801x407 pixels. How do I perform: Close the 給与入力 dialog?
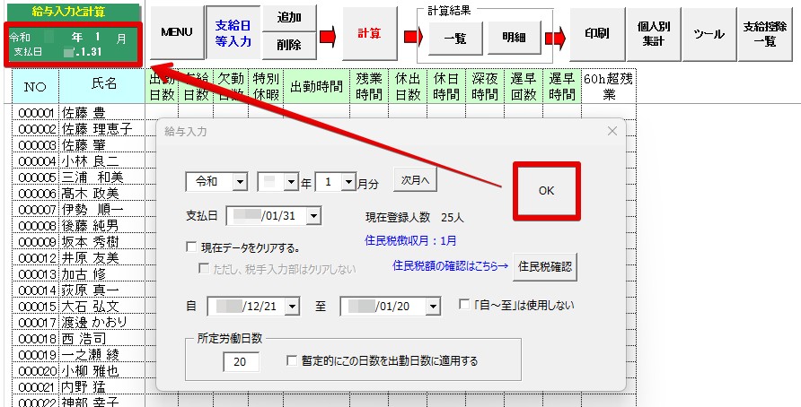[612, 131]
